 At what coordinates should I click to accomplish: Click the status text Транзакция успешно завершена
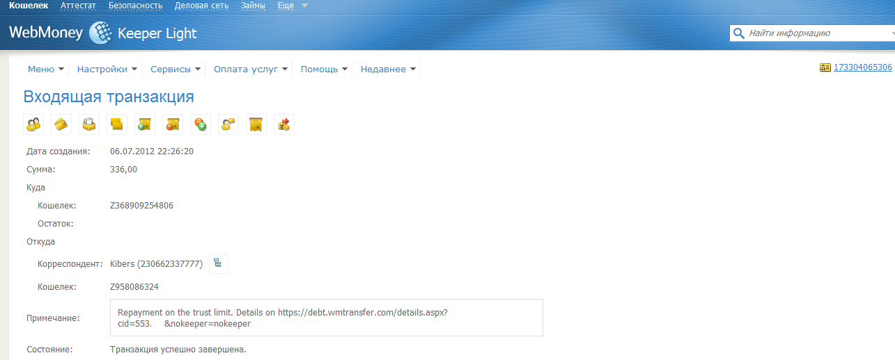[178, 349]
